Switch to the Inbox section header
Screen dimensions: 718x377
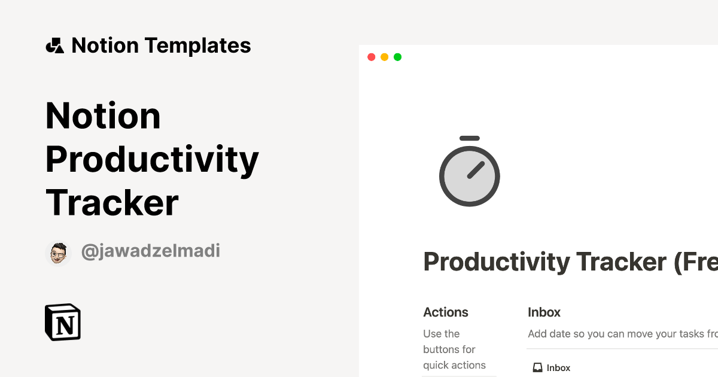pyautogui.click(x=543, y=312)
